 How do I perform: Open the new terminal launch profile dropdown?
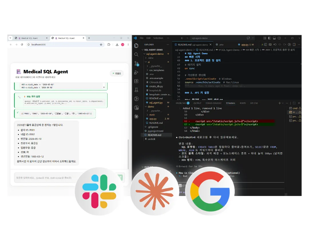pos(283,103)
